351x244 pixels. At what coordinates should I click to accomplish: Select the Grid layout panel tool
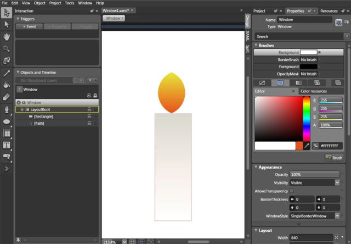coord(7,134)
